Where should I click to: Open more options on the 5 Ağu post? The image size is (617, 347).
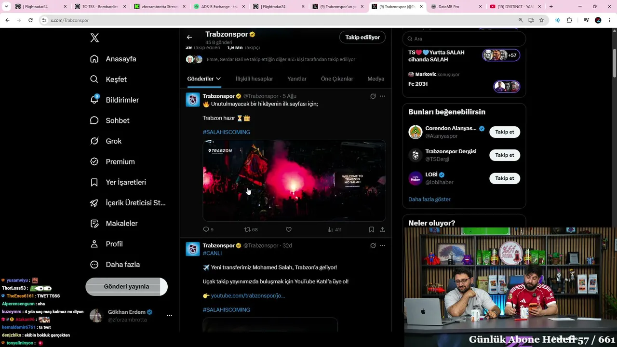382,96
